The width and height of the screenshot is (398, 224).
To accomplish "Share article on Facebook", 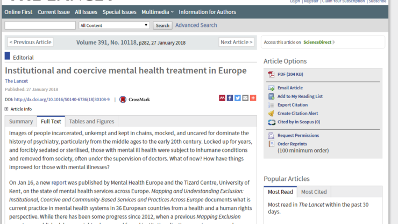I will pos(230,98).
